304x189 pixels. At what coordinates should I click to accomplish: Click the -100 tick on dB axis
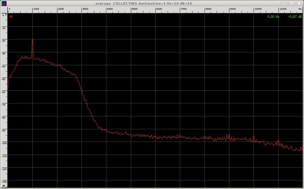[x=4, y=143]
